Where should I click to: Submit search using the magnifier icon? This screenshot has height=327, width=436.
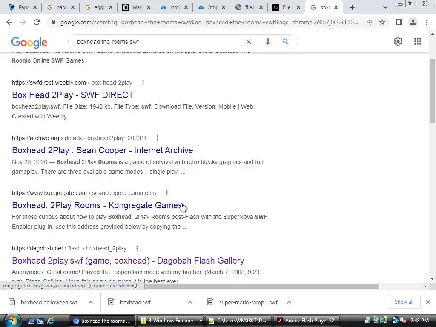pyautogui.click(x=285, y=42)
